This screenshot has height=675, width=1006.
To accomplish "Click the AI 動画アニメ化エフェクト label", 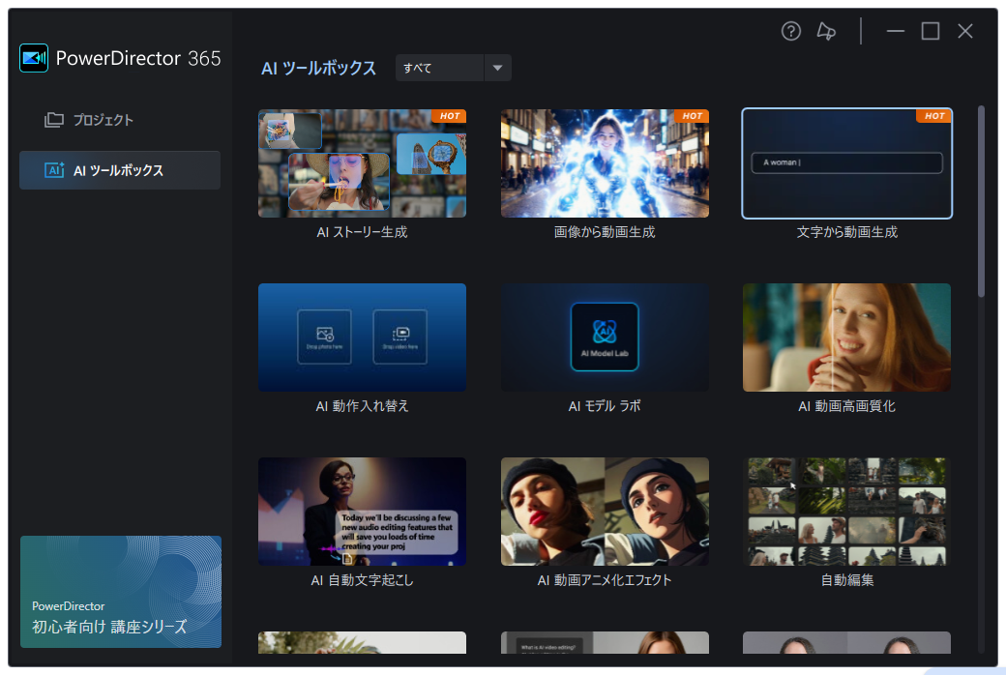I will tap(605, 580).
